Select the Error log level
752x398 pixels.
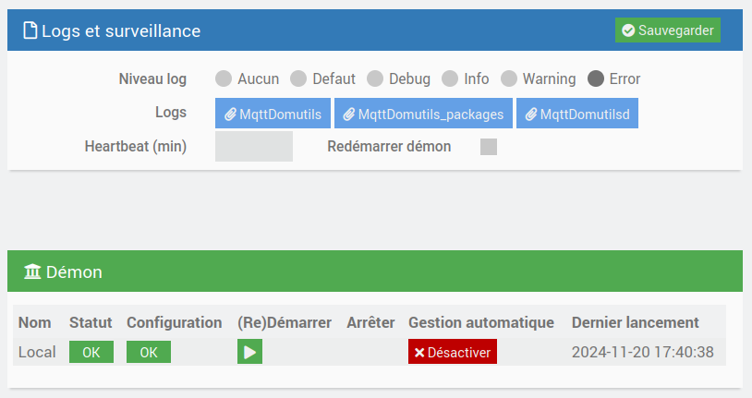tap(596, 78)
